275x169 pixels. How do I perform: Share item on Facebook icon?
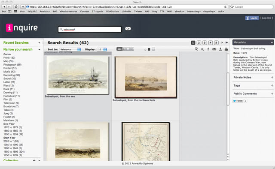[x=208, y=49]
